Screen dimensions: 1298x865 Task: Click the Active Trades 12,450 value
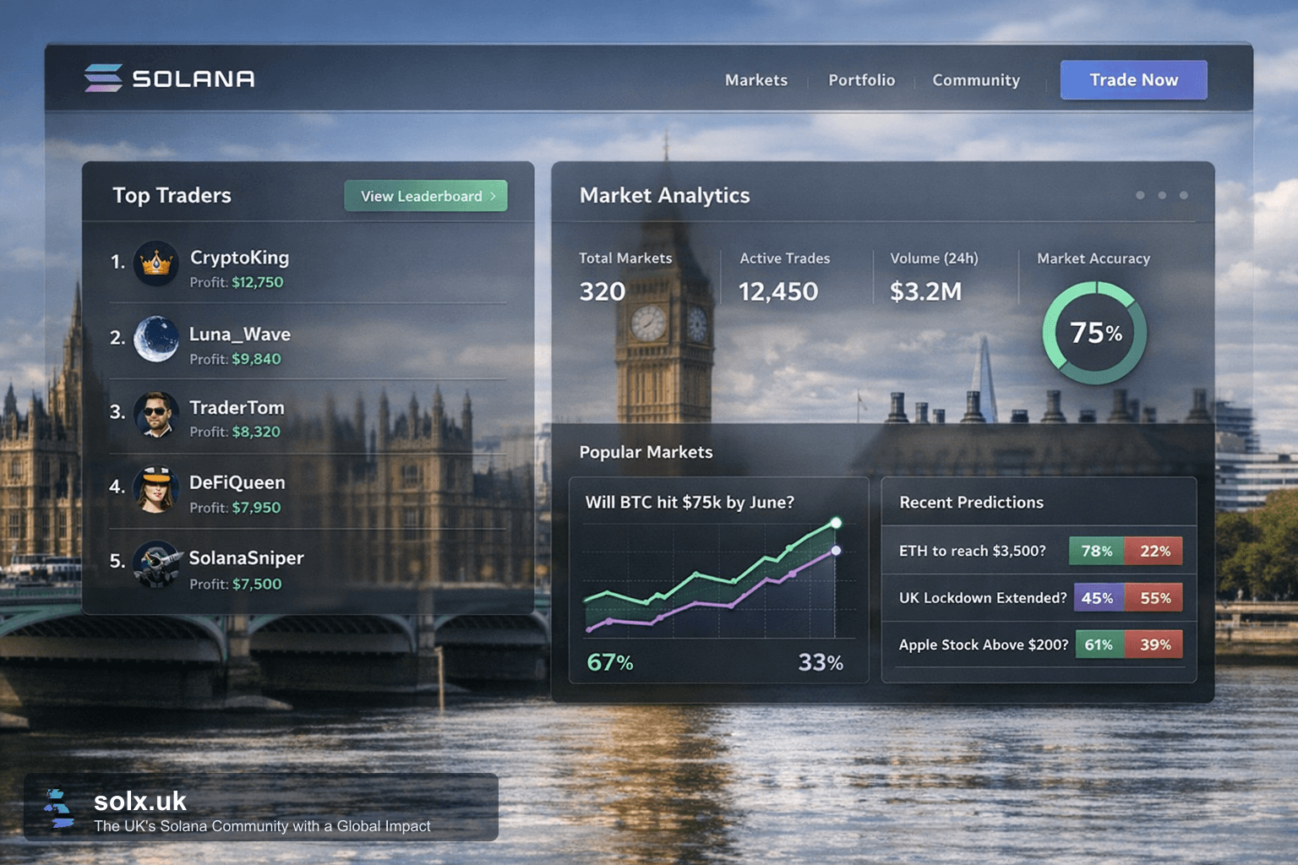(778, 291)
